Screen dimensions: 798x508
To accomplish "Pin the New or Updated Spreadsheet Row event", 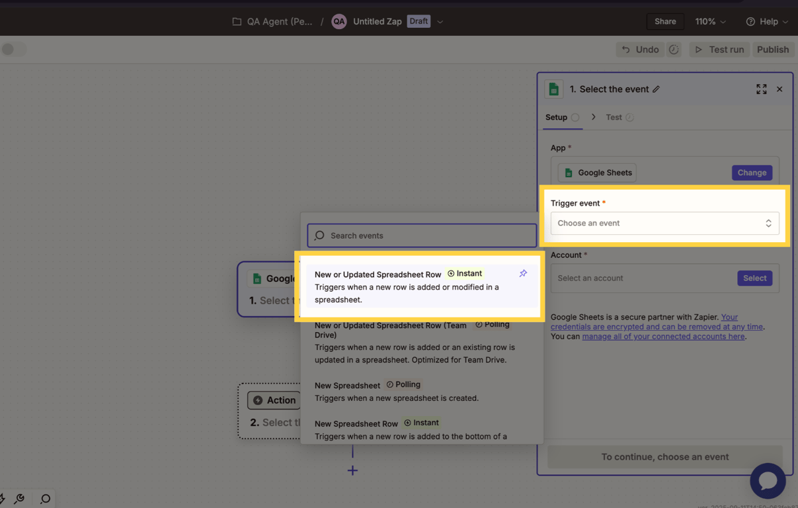I will point(523,273).
